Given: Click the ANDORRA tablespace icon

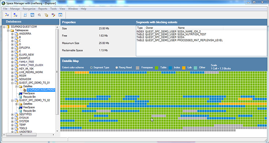Looking at the screenshot, I should [x=16, y=34].
